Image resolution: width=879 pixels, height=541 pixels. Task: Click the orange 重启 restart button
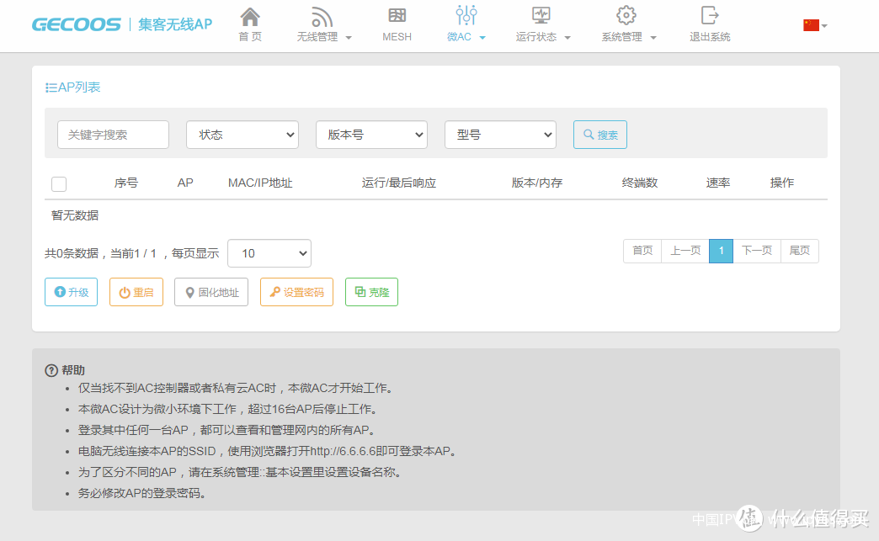[x=136, y=292]
